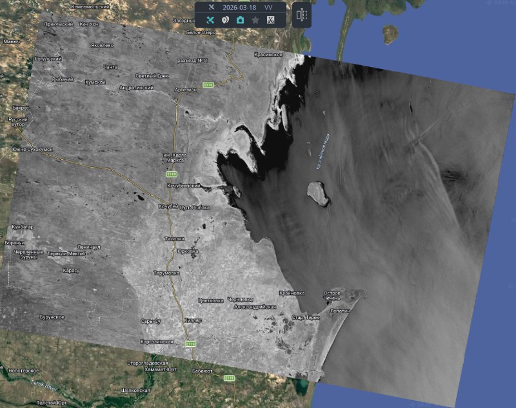Click the Тарумовка place label

pos(166,273)
